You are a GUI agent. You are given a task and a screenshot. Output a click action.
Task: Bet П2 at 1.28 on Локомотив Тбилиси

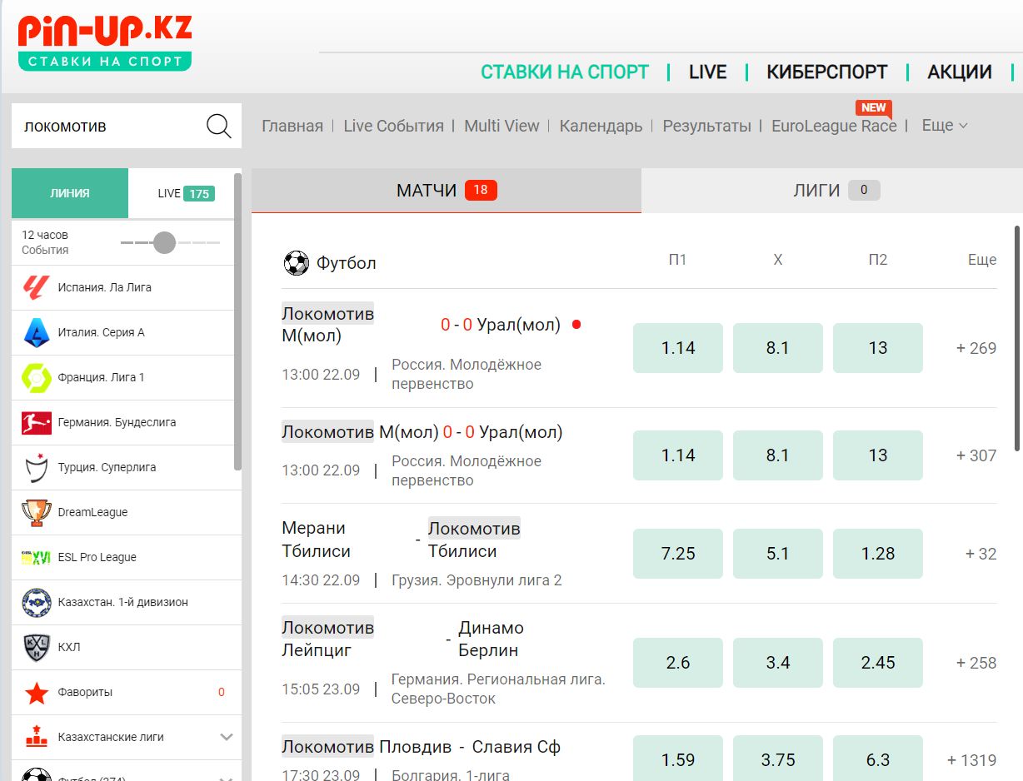click(x=878, y=554)
